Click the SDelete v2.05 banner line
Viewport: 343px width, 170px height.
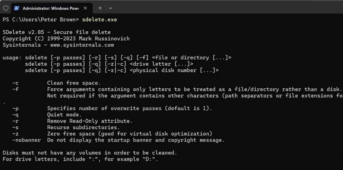[x=57, y=32]
